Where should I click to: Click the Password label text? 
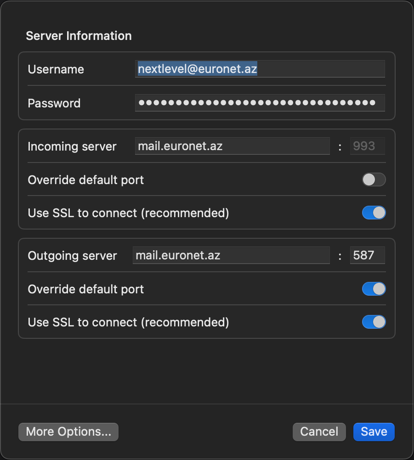54,103
